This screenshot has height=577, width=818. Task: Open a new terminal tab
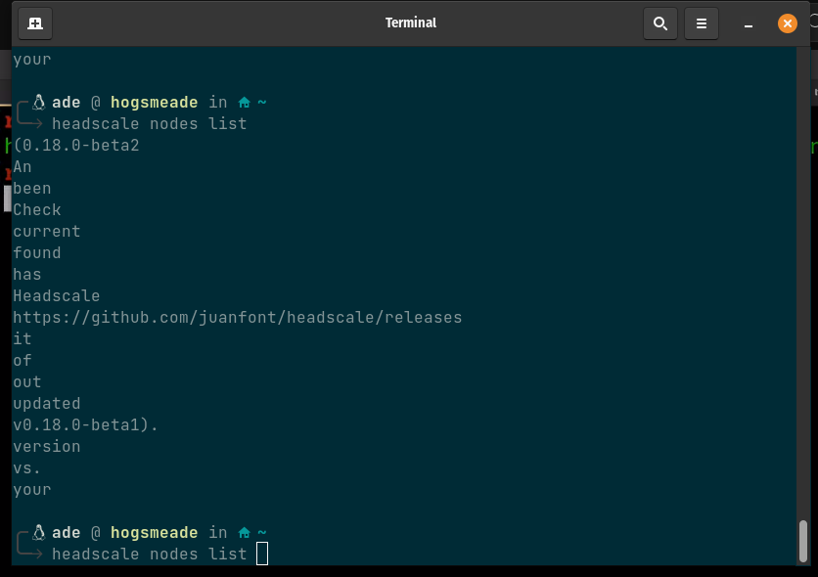pyautogui.click(x=35, y=23)
